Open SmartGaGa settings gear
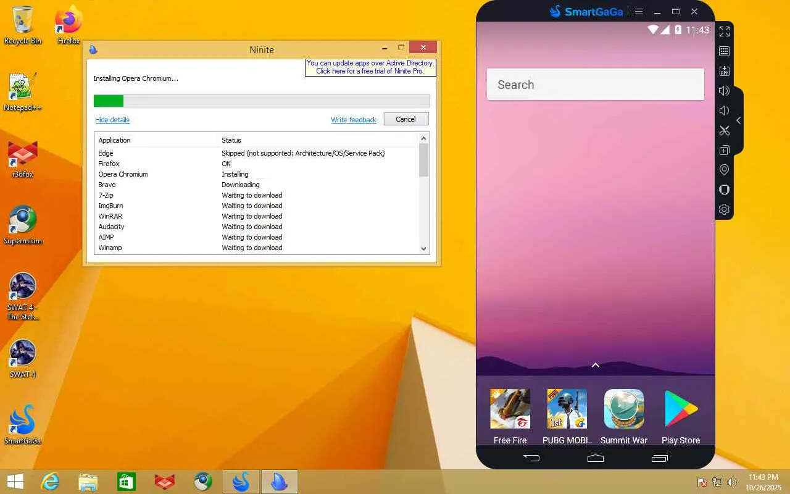 (x=725, y=209)
